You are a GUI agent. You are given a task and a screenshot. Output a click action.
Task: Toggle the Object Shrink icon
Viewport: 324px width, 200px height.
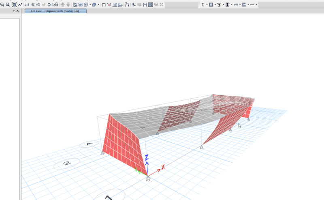[75, 4]
